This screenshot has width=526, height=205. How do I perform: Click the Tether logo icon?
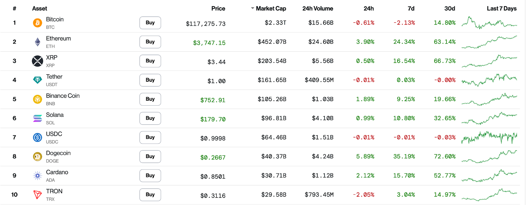[37, 80]
